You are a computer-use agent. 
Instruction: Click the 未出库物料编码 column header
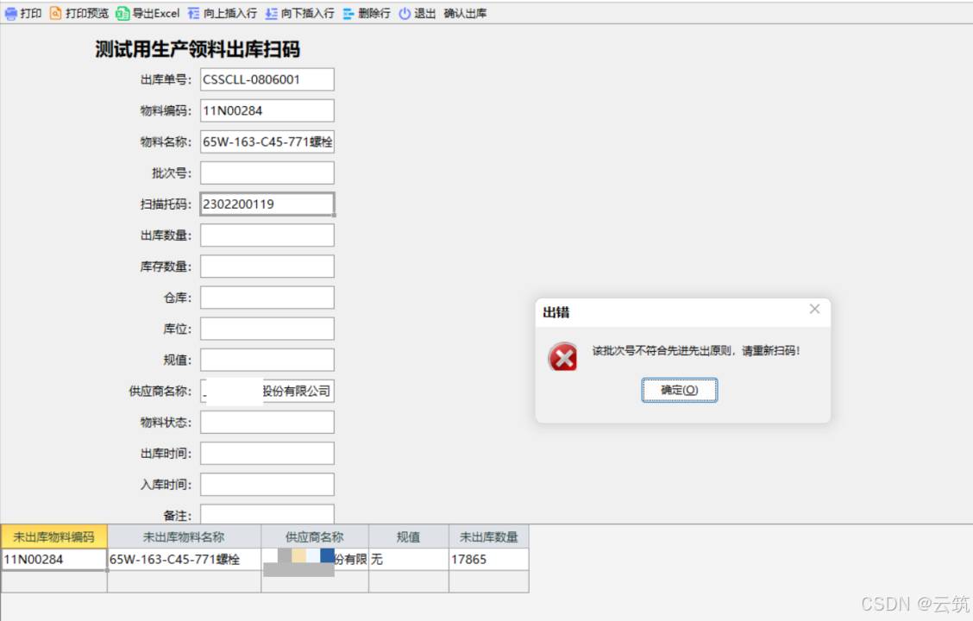tap(53, 536)
